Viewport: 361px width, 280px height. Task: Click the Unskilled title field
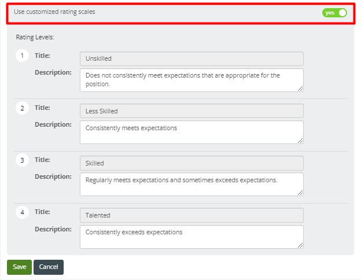tap(191, 58)
